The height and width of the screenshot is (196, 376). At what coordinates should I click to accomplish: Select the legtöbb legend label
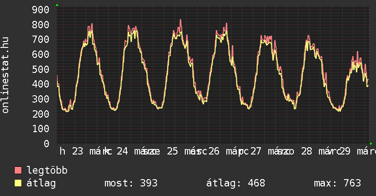click(47, 170)
